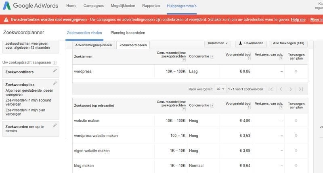Viewport: 323px width, 173px height.
Task: Sort by 'Zoekwoord (op relevantie)' column header
Action: pyautogui.click(x=94, y=106)
